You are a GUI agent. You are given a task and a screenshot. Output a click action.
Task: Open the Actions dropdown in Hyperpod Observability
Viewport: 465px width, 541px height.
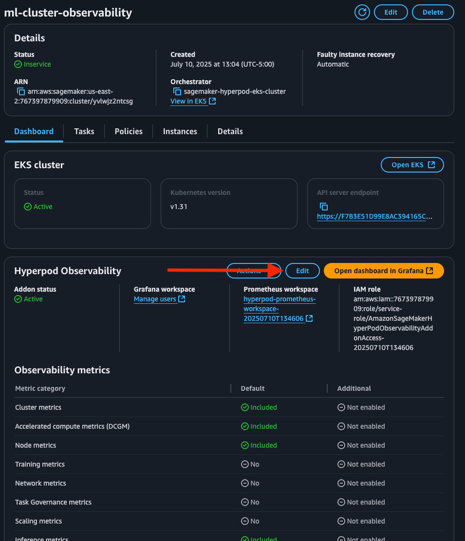pyautogui.click(x=249, y=271)
